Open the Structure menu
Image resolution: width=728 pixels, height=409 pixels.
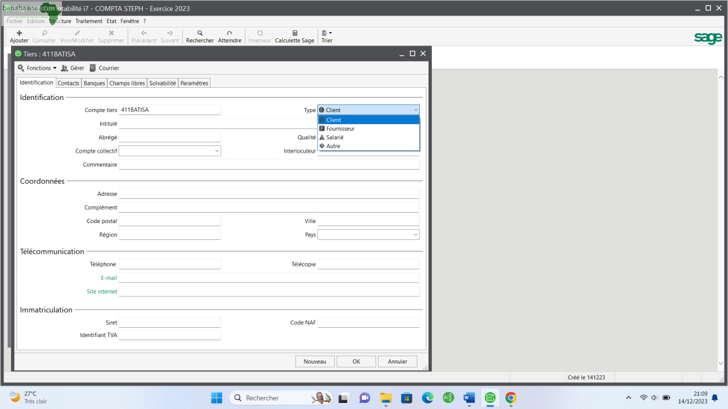point(60,21)
